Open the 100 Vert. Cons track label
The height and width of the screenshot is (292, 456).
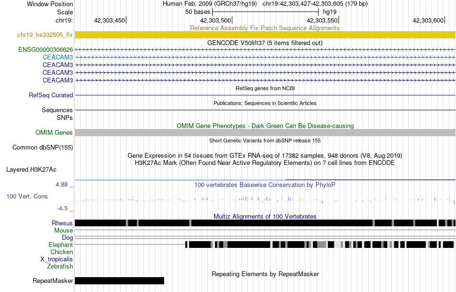(27, 197)
